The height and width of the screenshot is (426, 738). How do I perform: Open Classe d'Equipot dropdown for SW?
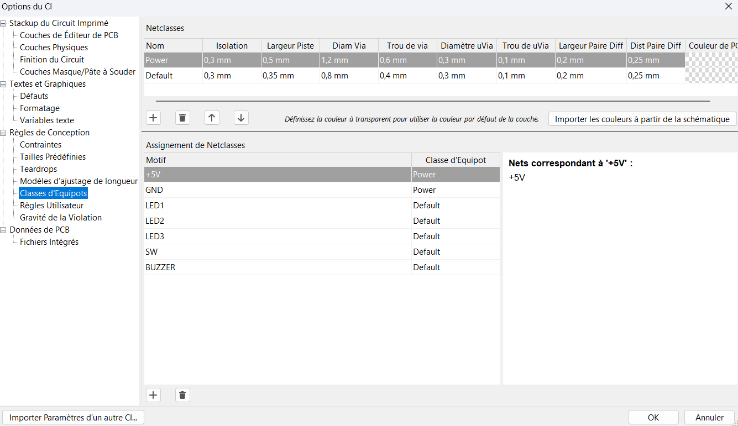pyautogui.click(x=456, y=252)
